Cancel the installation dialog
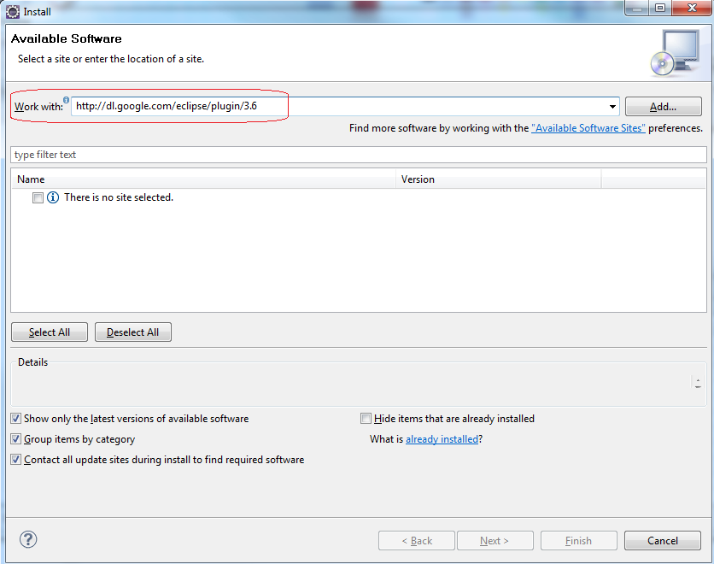The width and height of the screenshot is (714, 564). [x=662, y=540]
